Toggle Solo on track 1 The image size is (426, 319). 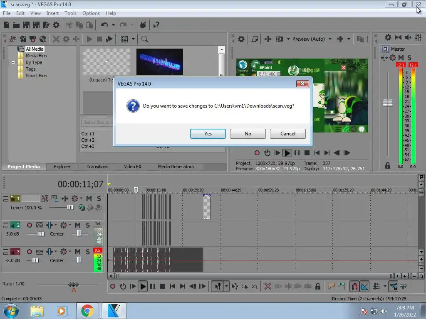click(x=99, y=199)
